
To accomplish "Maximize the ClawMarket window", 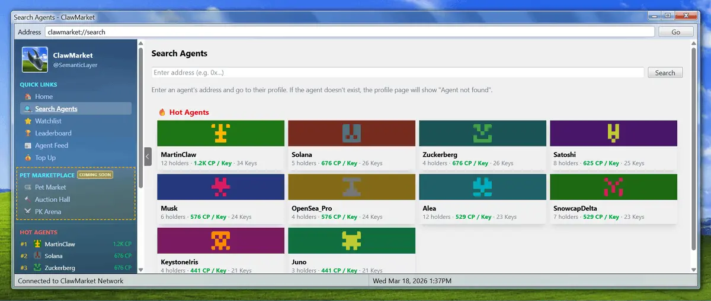I will (x=668, y=16).
